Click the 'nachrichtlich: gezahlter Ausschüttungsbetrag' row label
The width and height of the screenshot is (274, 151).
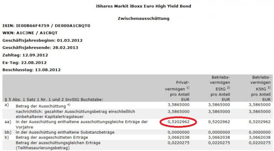pyautogui.click(x=75, y=114)
